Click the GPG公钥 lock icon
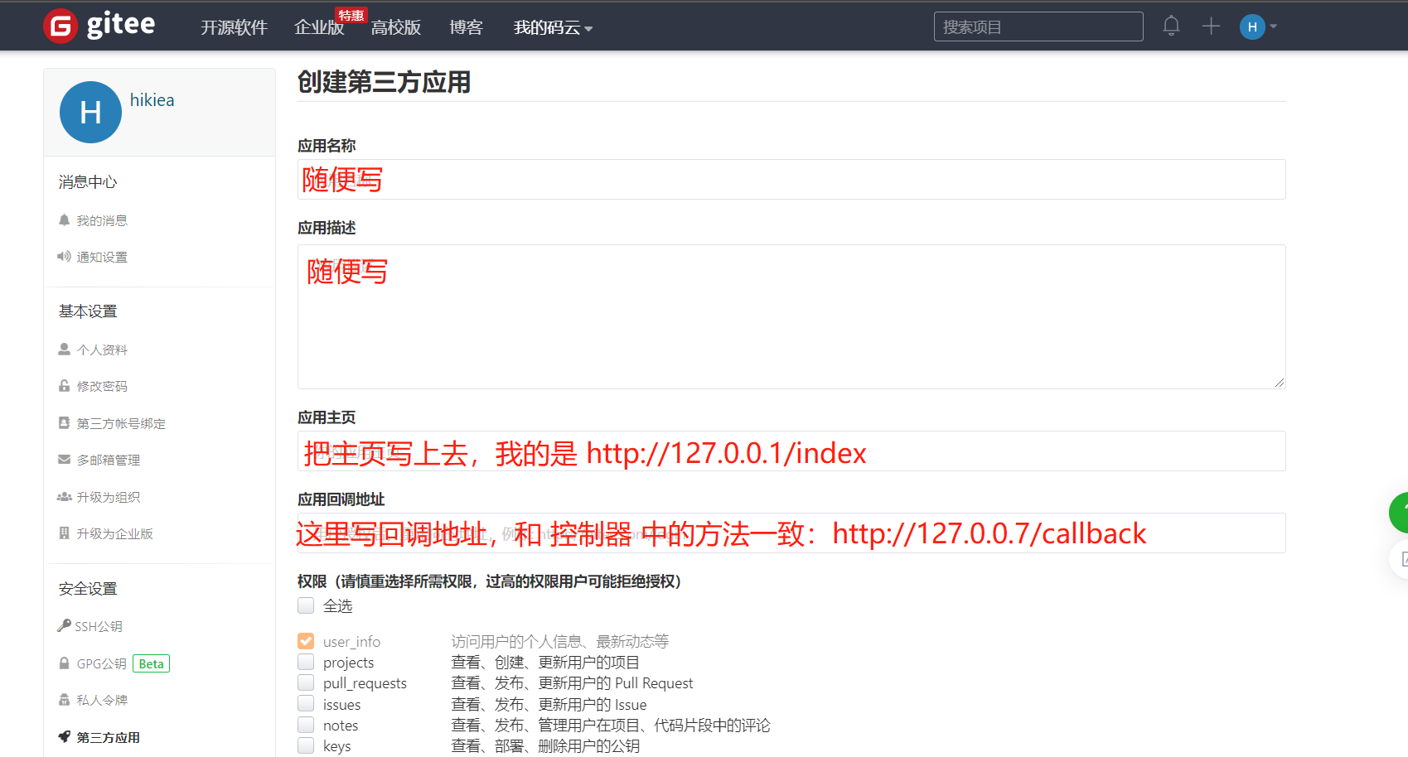 coord(64,663)
